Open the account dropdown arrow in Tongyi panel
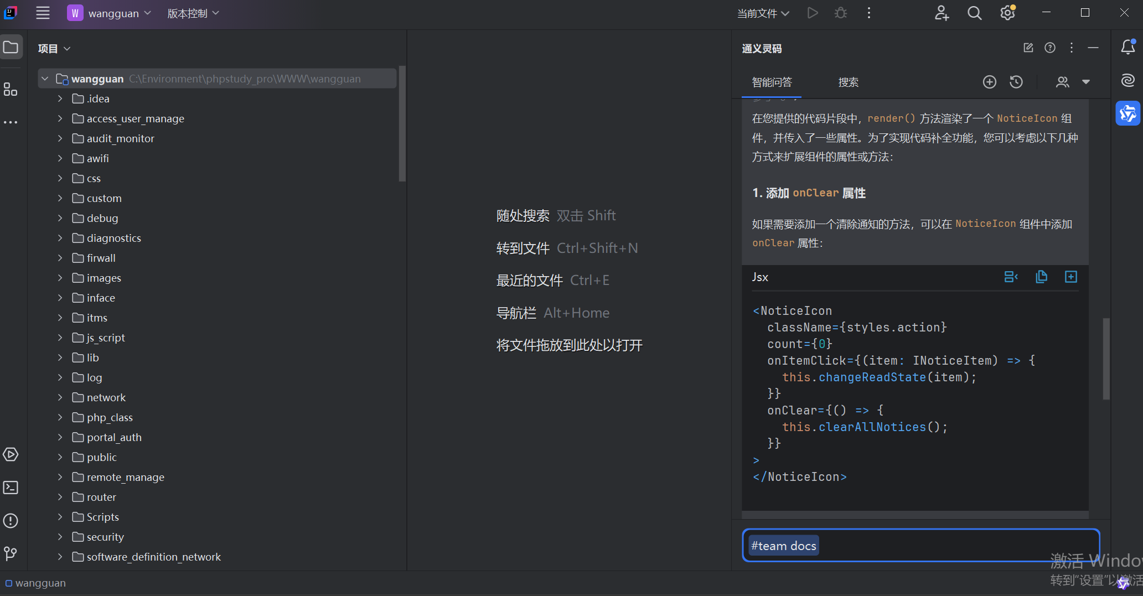Image resolution: width=1143 pixels, height=596 pixels. (1086, 82)
